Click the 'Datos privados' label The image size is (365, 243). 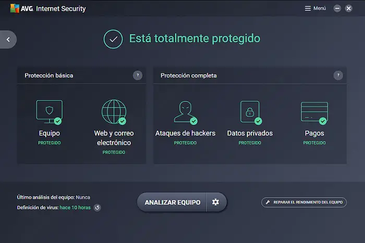tap(250, 133)
